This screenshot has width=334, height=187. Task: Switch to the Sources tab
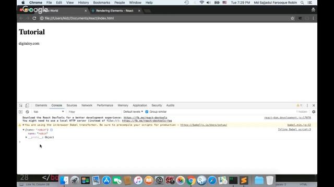[72, 105]
